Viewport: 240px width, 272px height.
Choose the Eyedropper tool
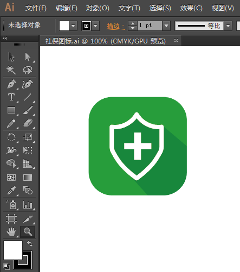[x=11, y=191]
